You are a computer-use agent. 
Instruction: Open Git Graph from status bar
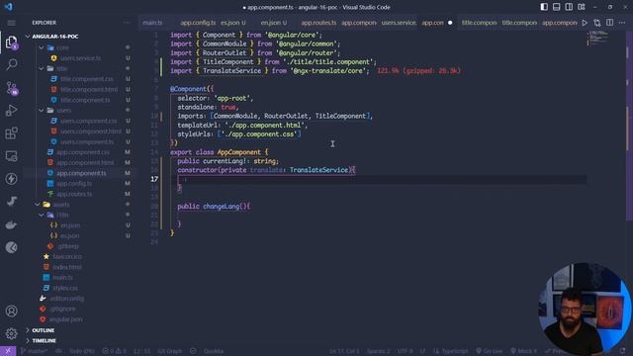pyautogui.click(x=169, y=351)
